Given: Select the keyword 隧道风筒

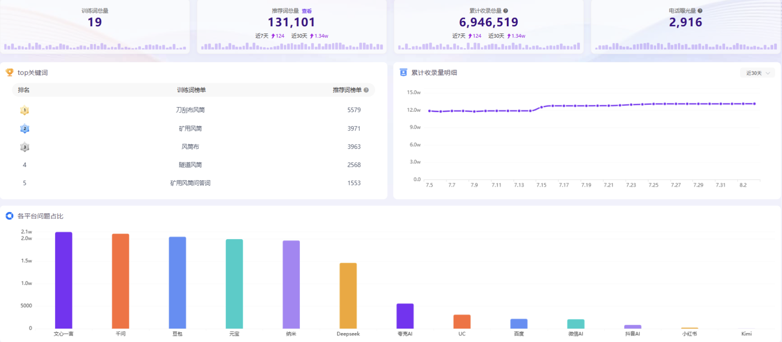Looking at the screenshot, I should coord(190,165).
